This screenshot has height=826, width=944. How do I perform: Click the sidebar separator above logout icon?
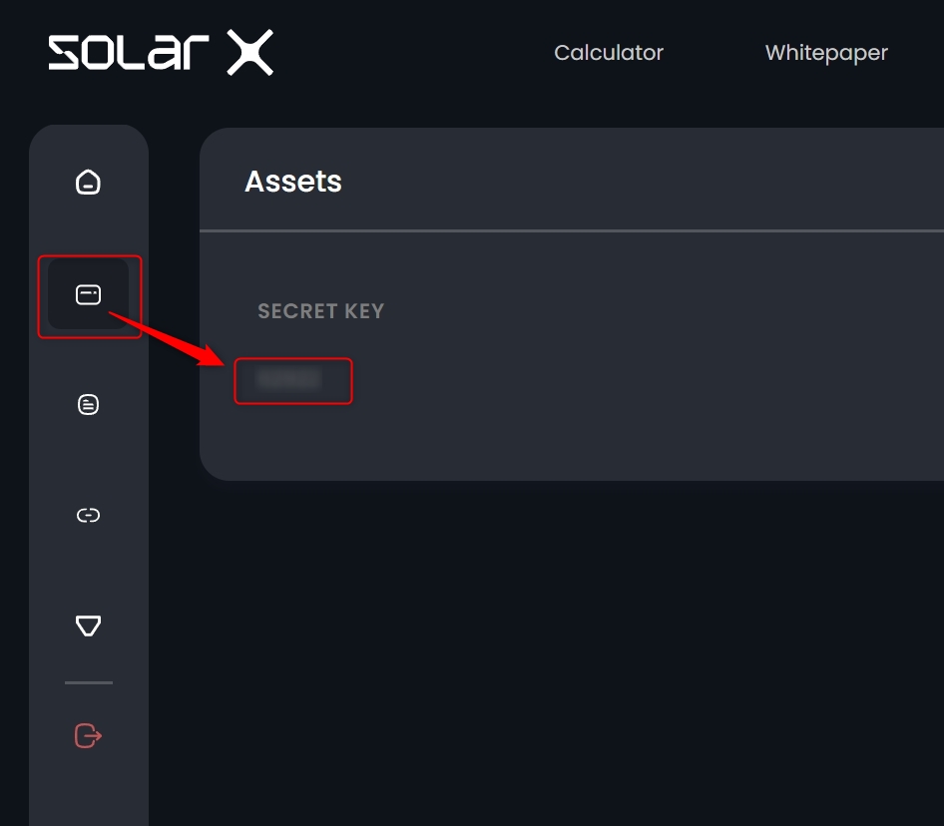[x=89, y=683]
